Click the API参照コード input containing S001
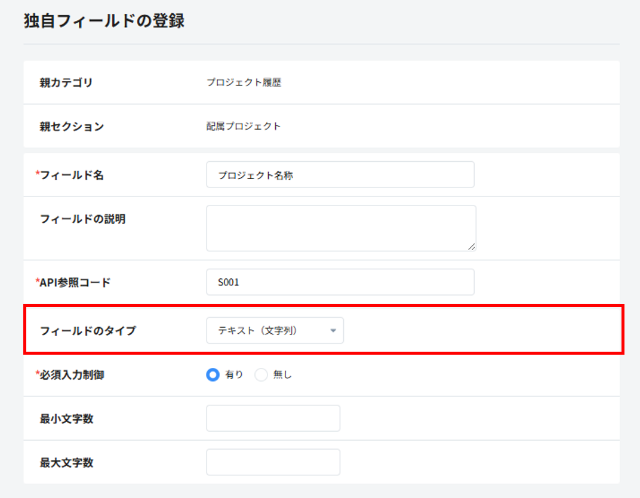Viewport: 640px width, 498px height. pyautogui.click(x=340, y=282)
